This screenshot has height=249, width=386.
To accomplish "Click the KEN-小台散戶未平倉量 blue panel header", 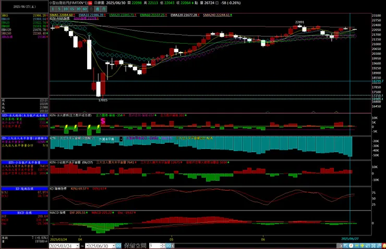I will click(x=25, y=163).
